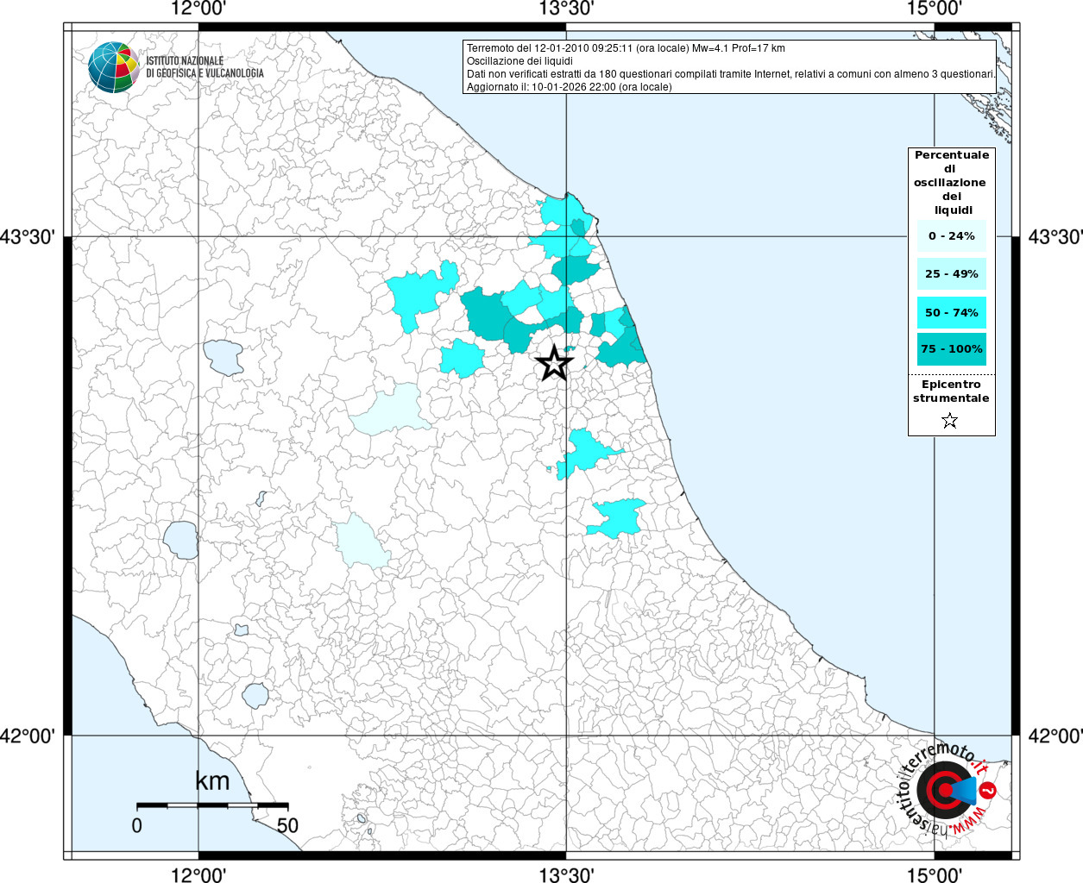1083x883 pixels.
Task: Select the 25 - 49% legend swatch
Action: [x=951, y=274]
